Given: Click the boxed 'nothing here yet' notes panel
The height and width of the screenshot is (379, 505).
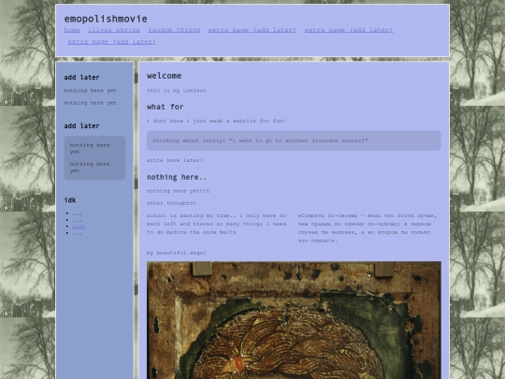Looking at the screenshot, I should click(x=94, y=157).
